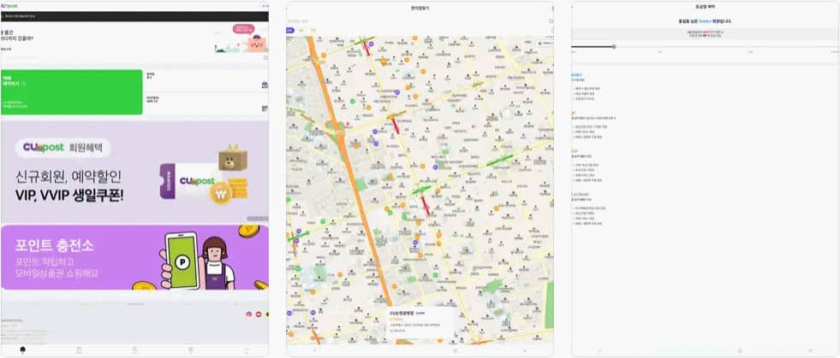This screenshot has height=358, width=840.
Task: Tap the first blue grade heading in the benefits list
Action: click(576, 75)
